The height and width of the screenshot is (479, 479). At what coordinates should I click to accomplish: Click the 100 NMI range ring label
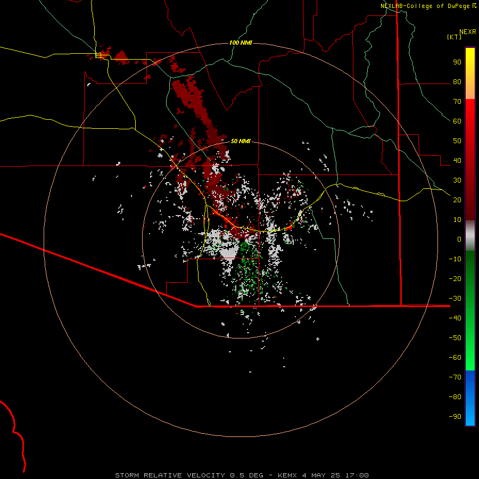(x=241, y=43)
